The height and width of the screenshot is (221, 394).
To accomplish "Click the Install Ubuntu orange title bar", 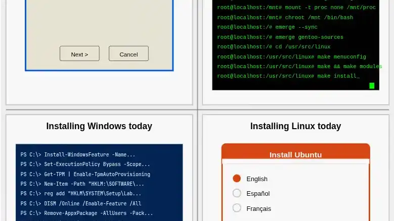I will pyautogui.click(x=295, y=154).
